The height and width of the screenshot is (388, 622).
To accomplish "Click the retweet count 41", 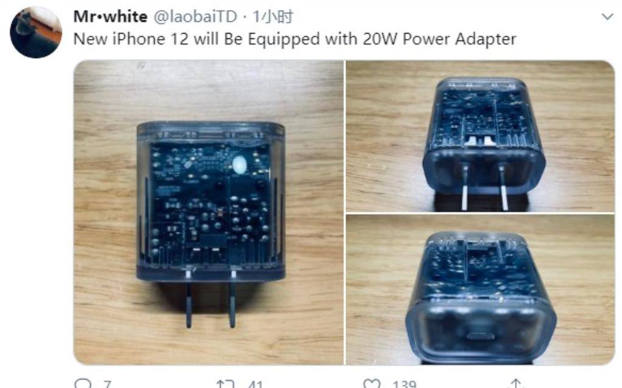I will tap(255, 384).
